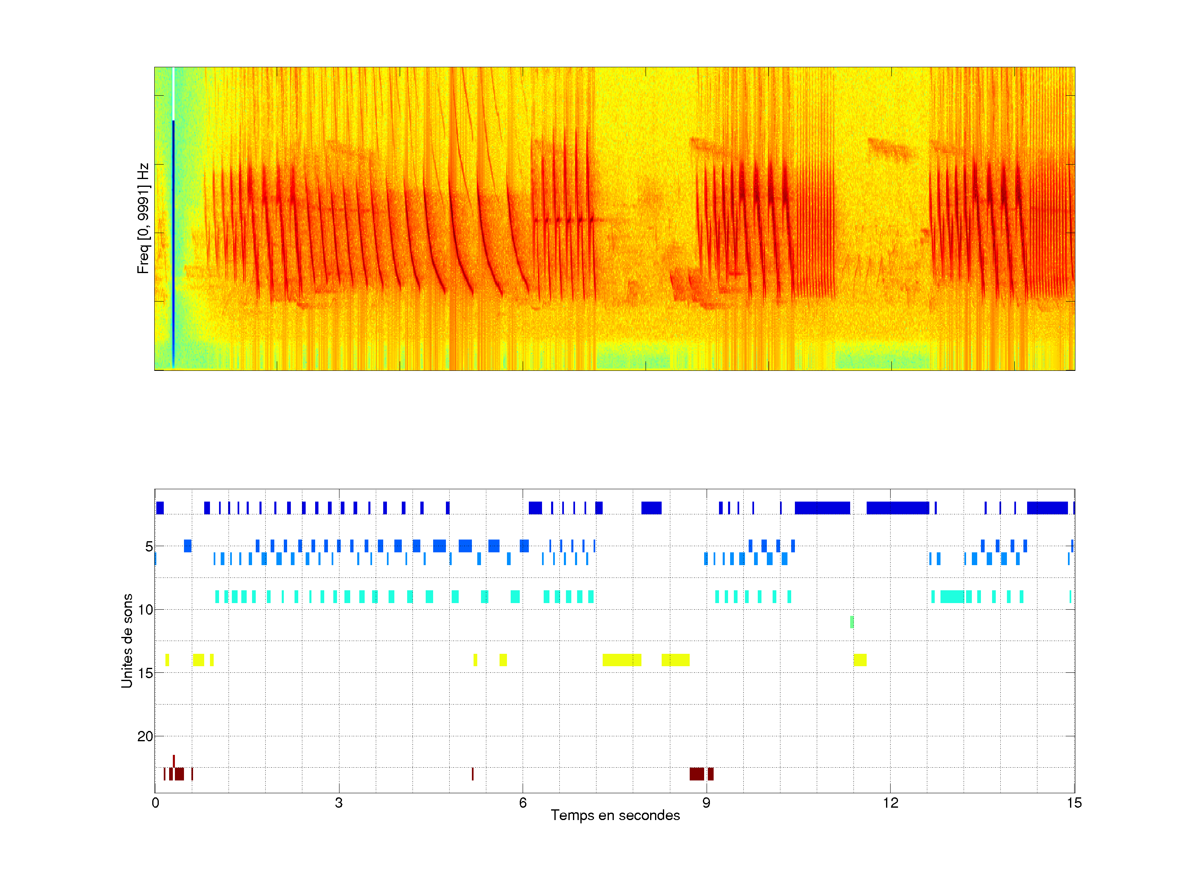Image resolution: width=1188 pixels, height=891 pixels.
Task: Click the y-axis tick label 20
Action: pyautogui.click(x=145, y=736)
